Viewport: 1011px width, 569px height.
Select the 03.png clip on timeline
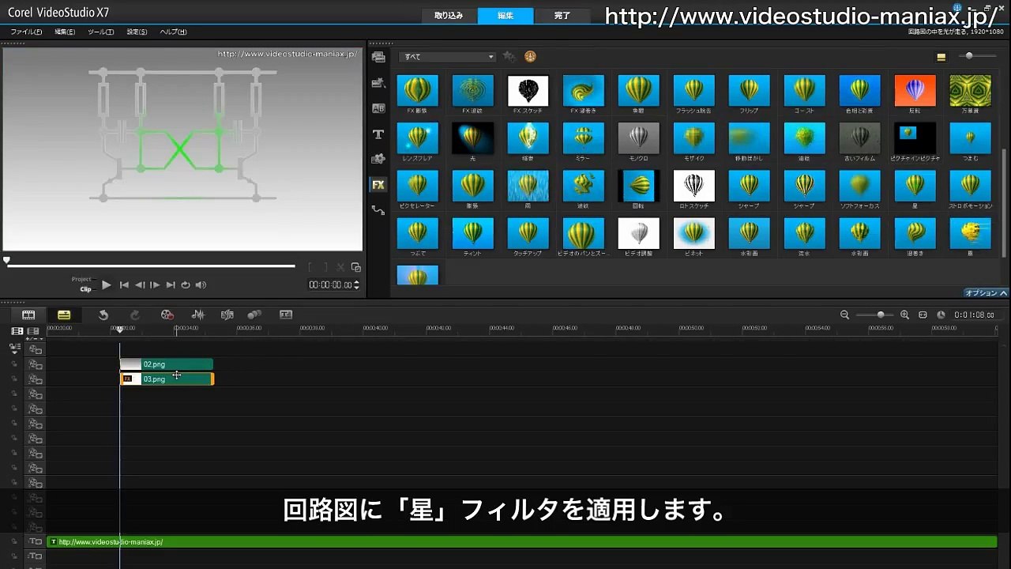click(167, 379)
